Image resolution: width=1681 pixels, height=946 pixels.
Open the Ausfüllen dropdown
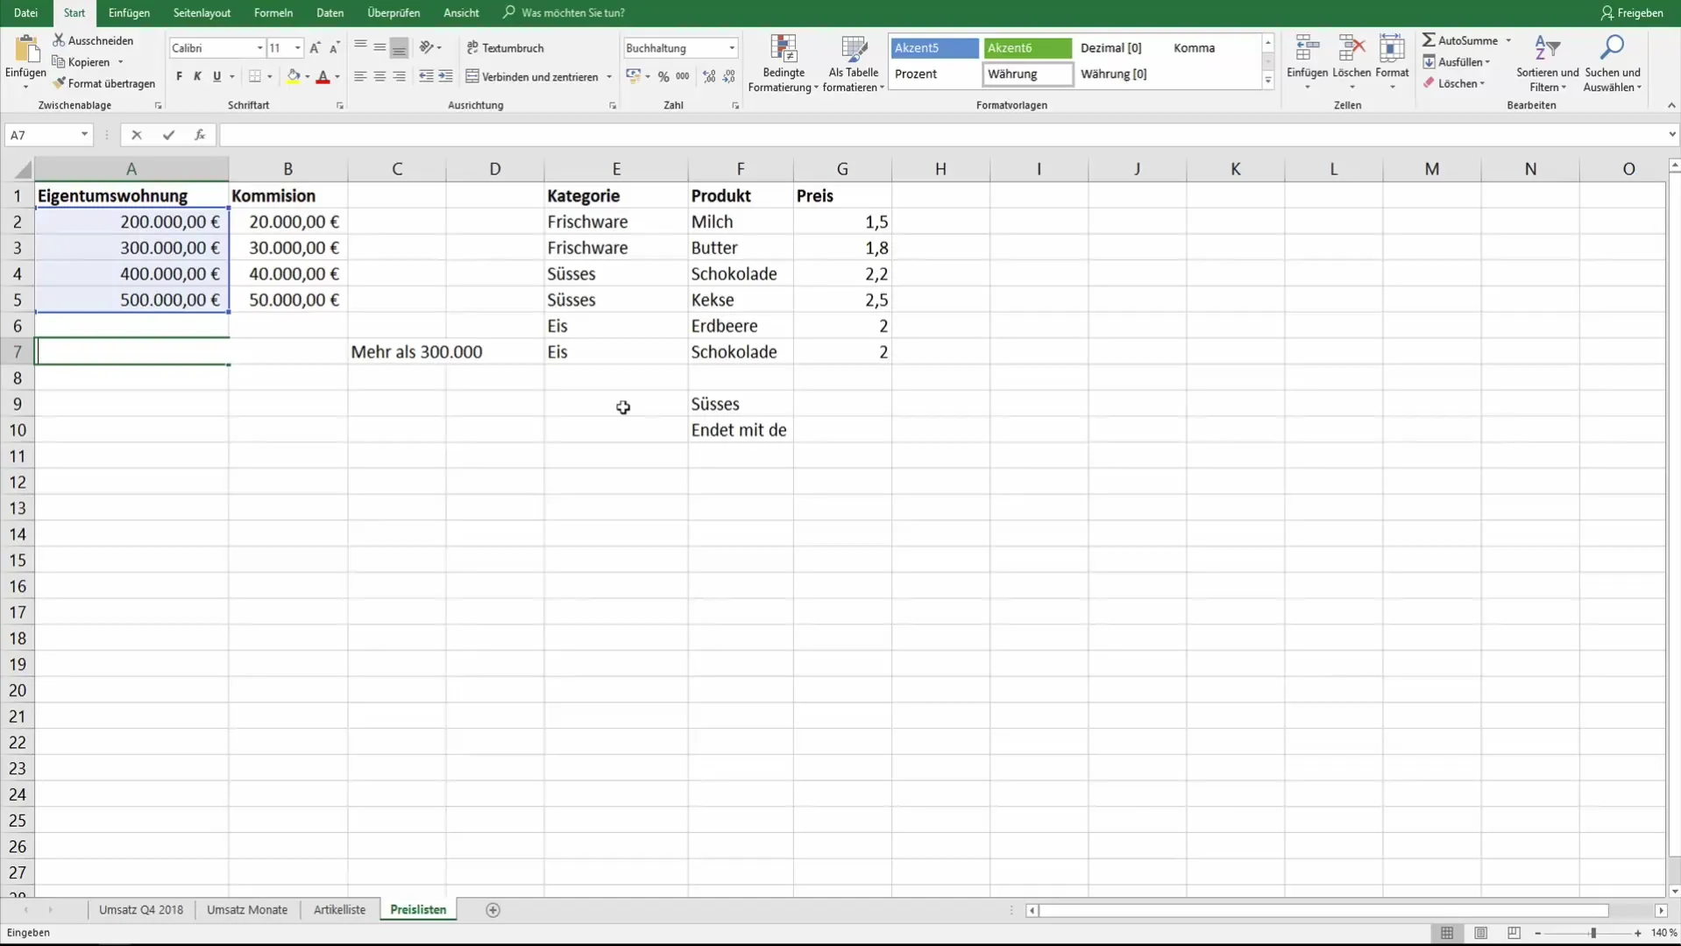tap(1457, 62)
